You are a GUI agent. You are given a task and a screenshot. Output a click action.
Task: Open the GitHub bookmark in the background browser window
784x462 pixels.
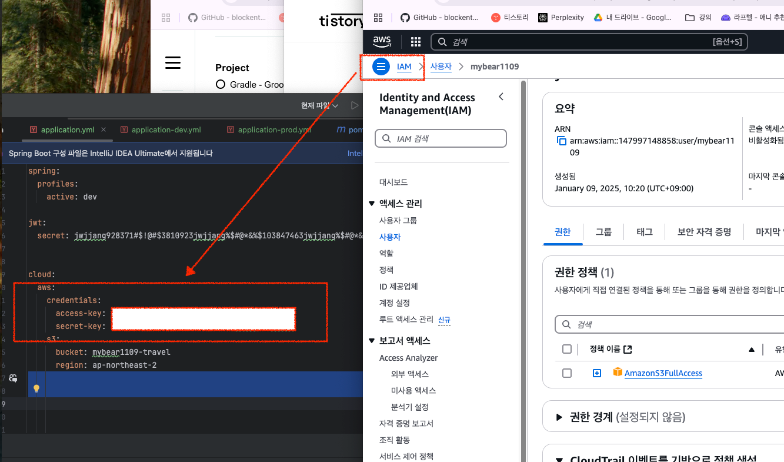coord(227,18)
